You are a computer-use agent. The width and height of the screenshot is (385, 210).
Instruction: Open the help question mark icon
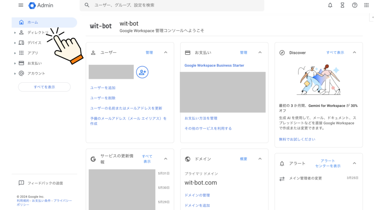pos(355,5)
